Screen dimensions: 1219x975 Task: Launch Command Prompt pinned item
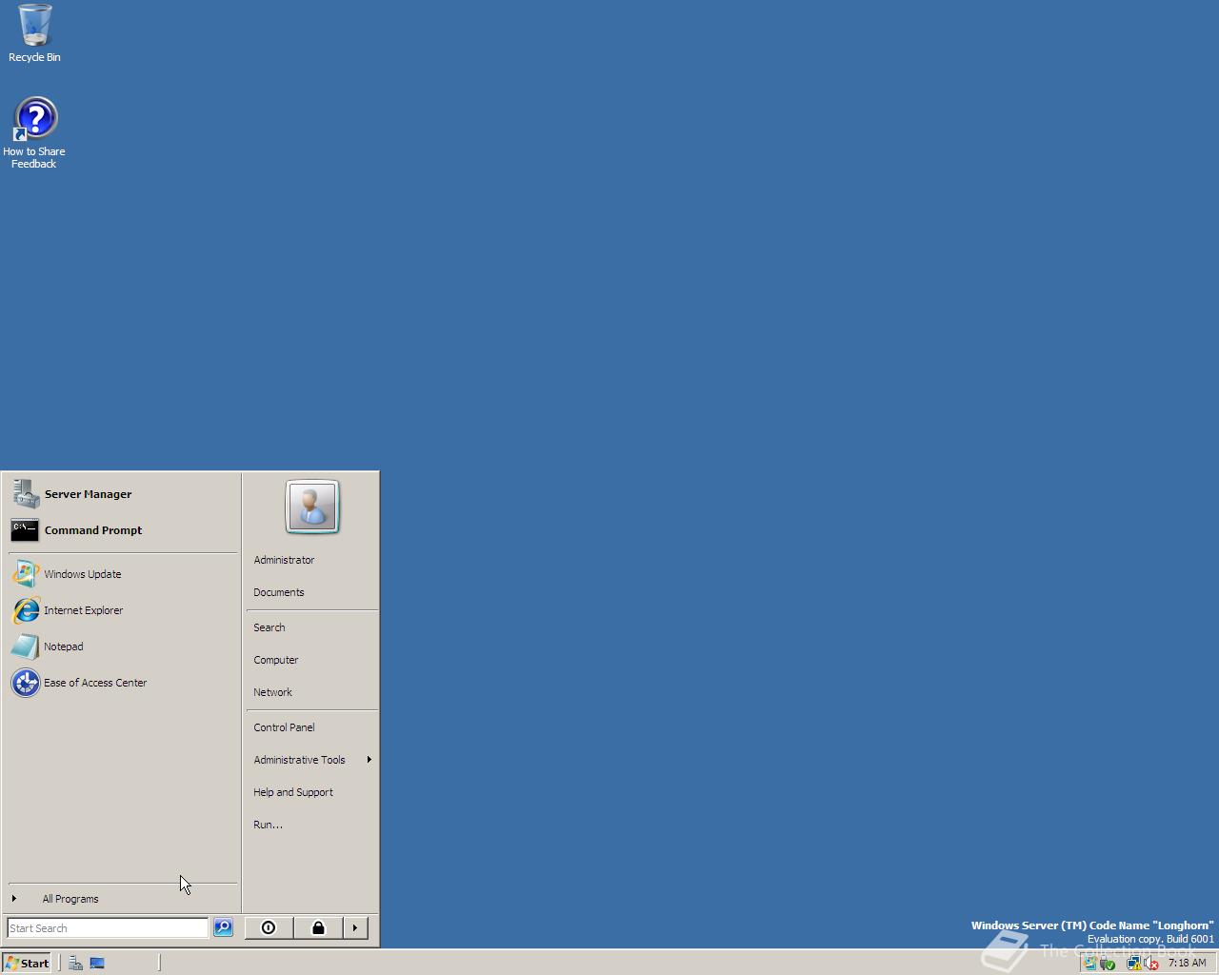[x=121, y=530]
